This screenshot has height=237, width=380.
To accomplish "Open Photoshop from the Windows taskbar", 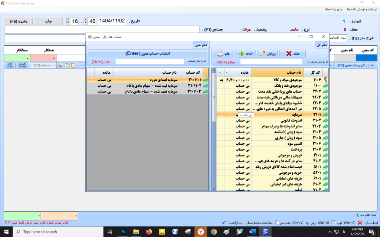I will click(x=123, y=232).
